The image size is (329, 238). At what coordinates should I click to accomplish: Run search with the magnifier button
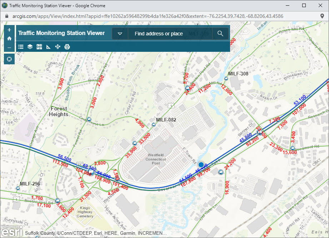pos(220,34)
